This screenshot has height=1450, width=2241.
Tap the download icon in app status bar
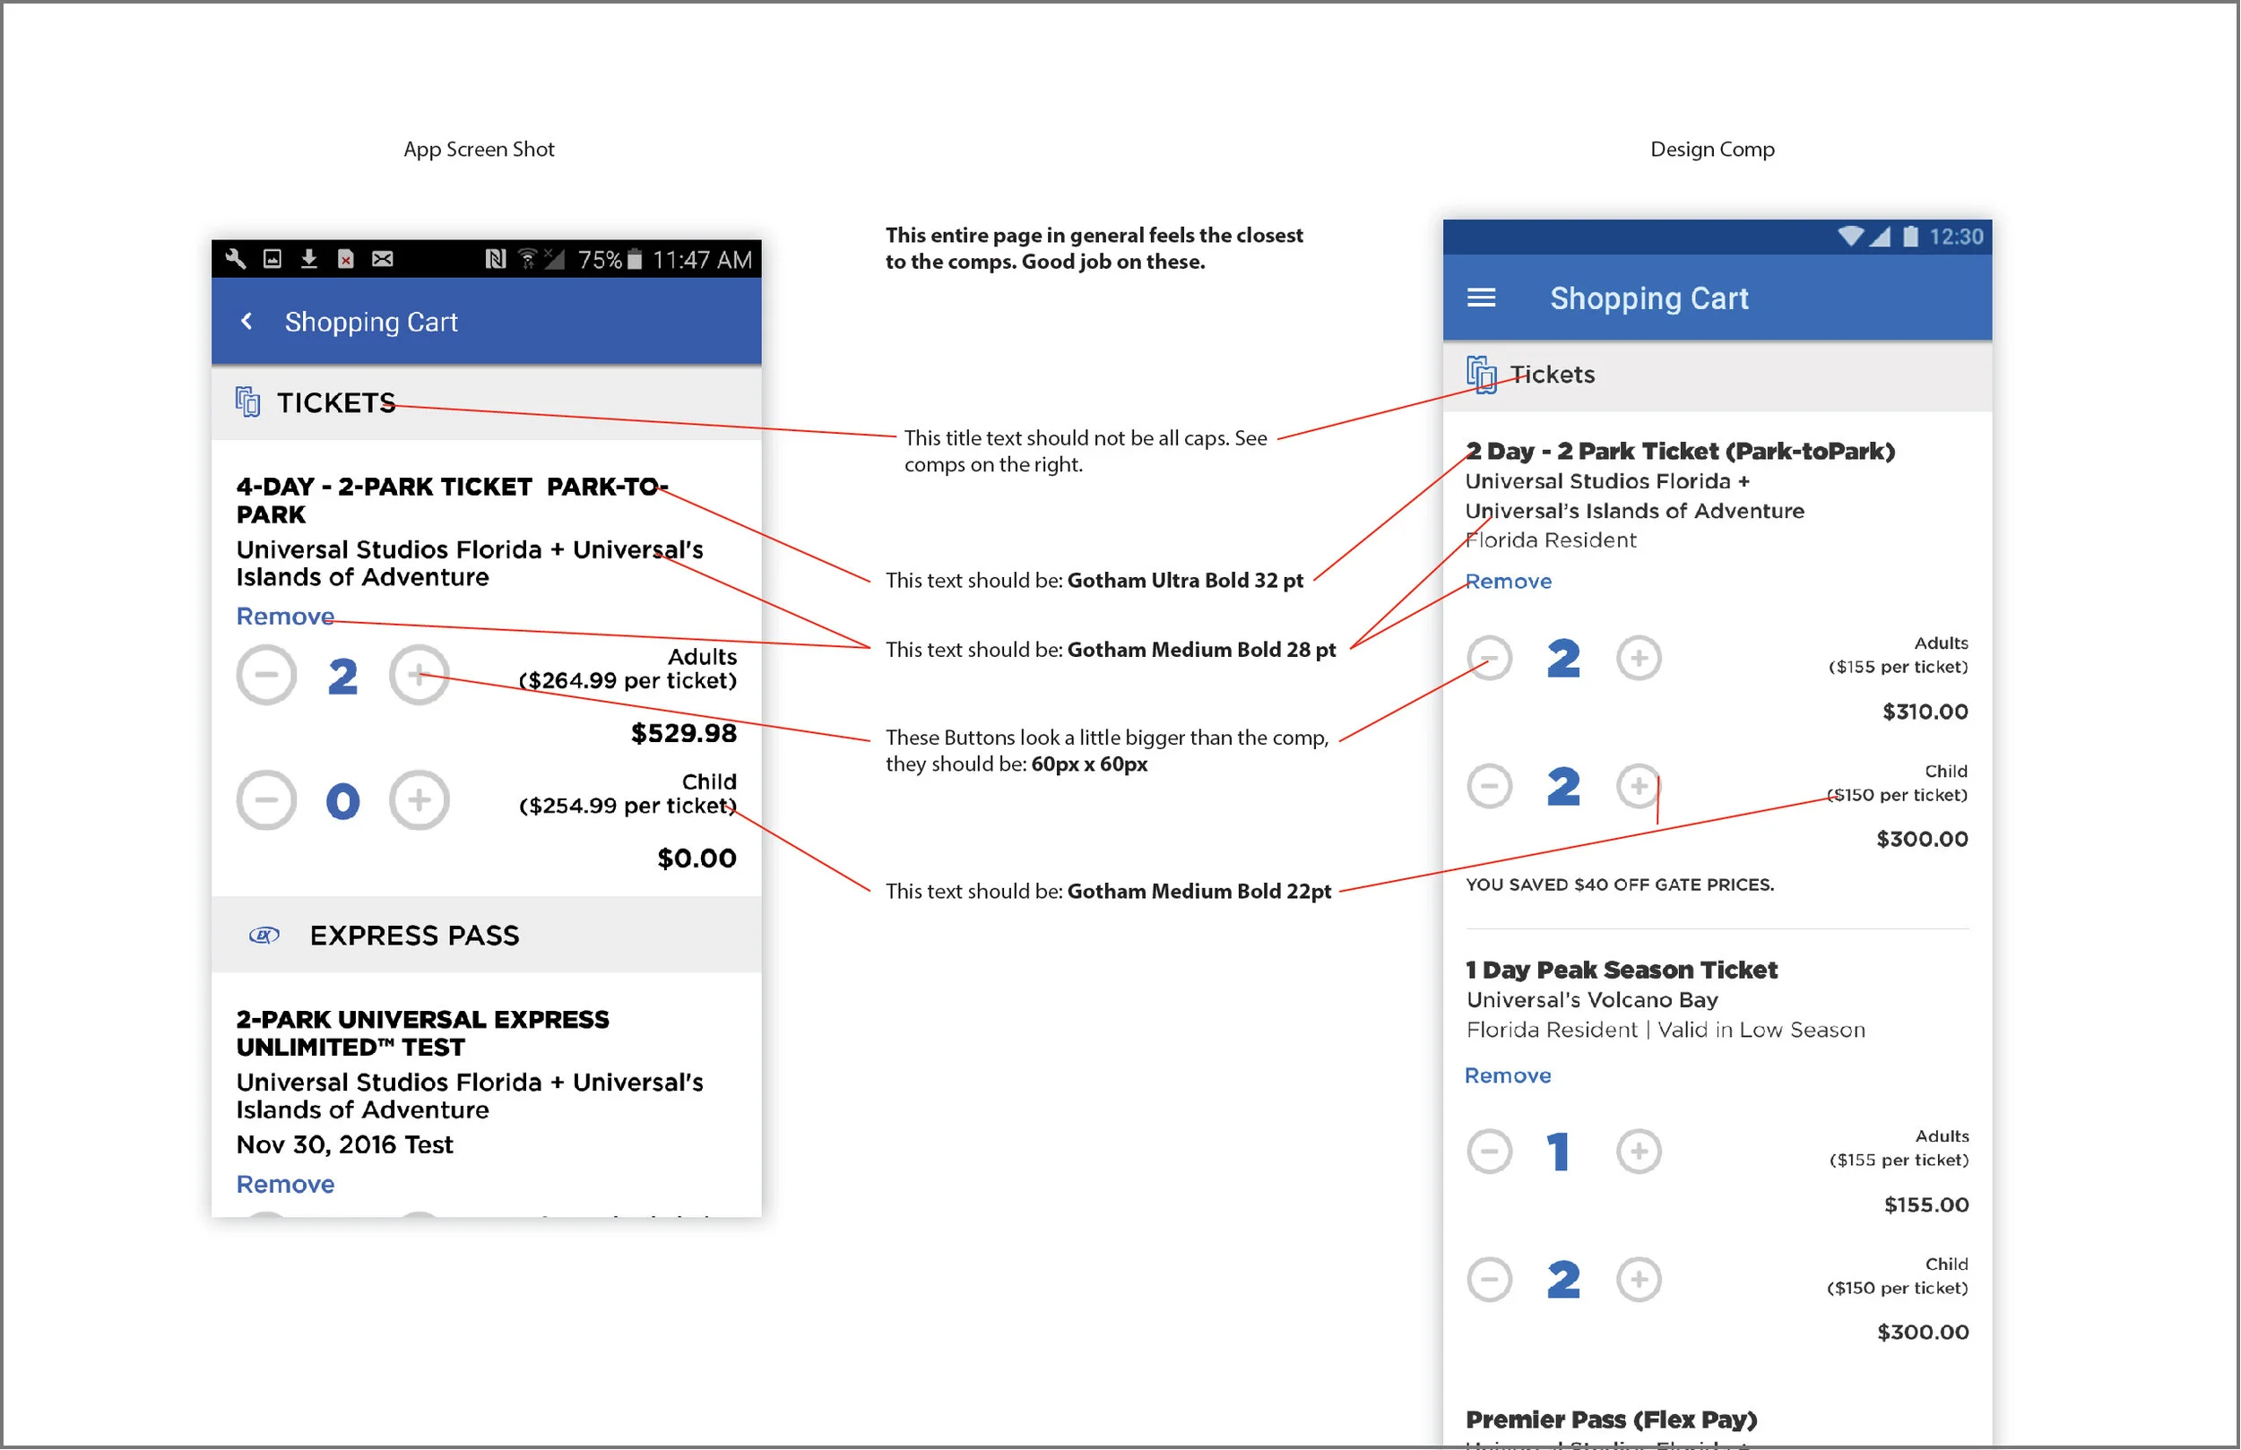tap(309, 259)
